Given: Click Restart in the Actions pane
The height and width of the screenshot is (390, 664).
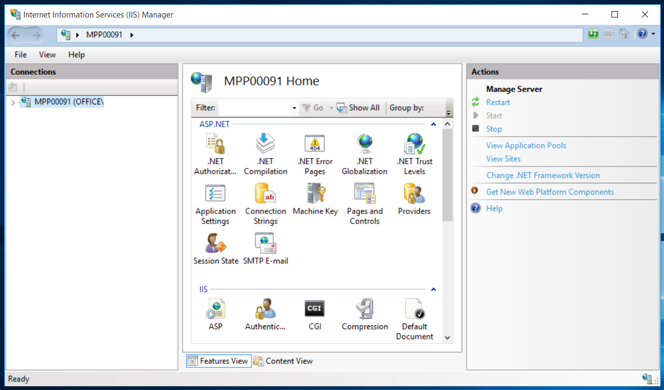Looking at the screenshot, I should click(x=498, y=102).
